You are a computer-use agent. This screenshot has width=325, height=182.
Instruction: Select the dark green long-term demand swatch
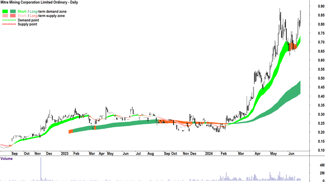(13, 11)
